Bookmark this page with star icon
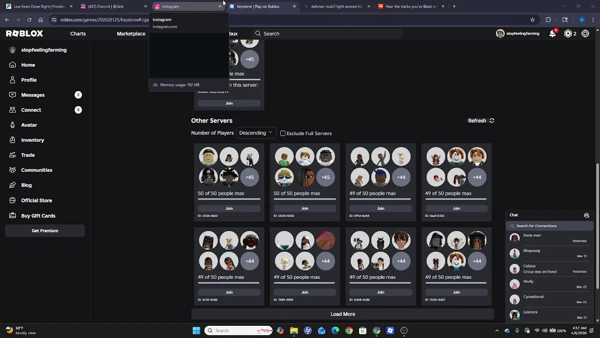The width and height of the screenshot is (600, 338). pos(532,20)
